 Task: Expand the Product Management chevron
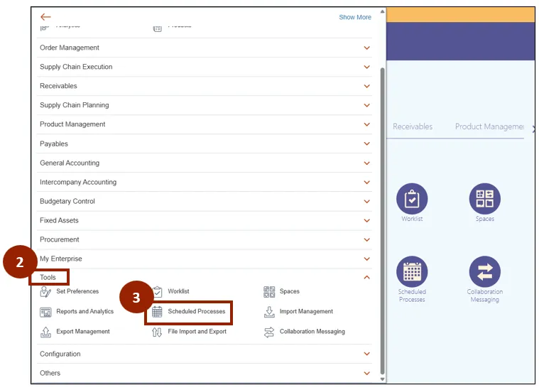[366, 124]
